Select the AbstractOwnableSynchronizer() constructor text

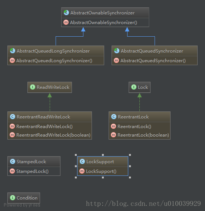(103, 23)
